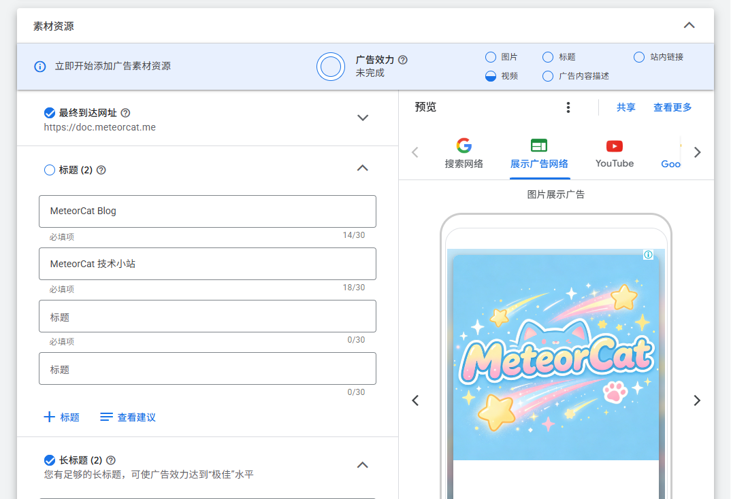Click the MeteorCat 技术小站 headline field
731x499 pixels.
(x=208, y=264)
